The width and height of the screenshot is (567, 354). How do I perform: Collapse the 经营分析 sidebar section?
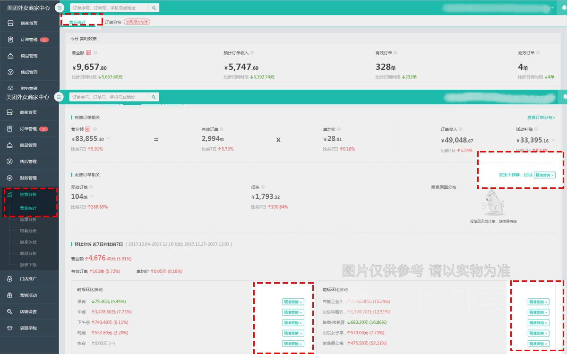tap(29, 194)
